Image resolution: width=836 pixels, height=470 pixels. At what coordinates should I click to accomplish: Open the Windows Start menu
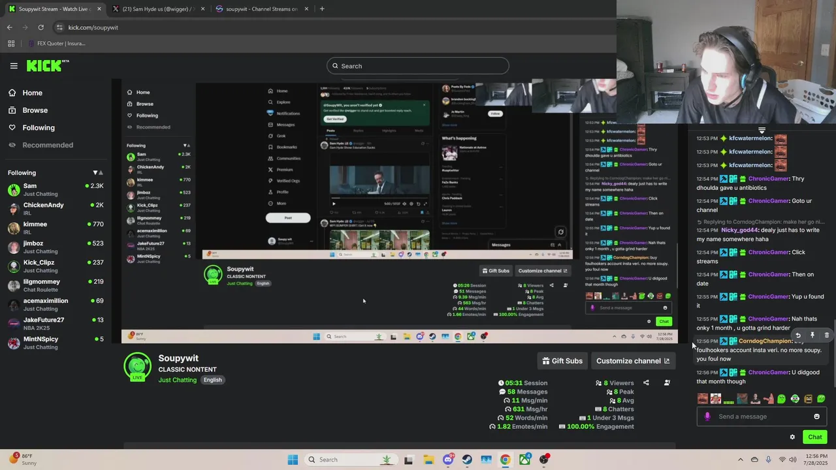click(x=293, y=460)
